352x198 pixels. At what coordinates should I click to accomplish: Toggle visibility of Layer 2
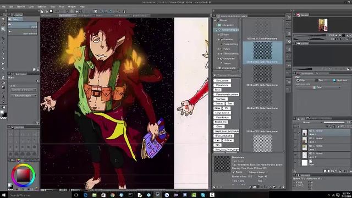pos(296,148)
